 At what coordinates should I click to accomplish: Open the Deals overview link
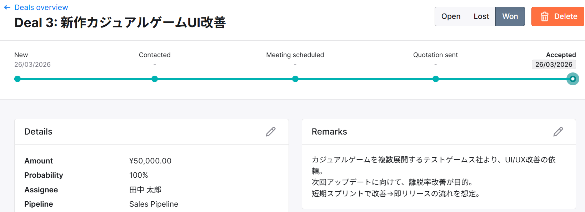41,7
